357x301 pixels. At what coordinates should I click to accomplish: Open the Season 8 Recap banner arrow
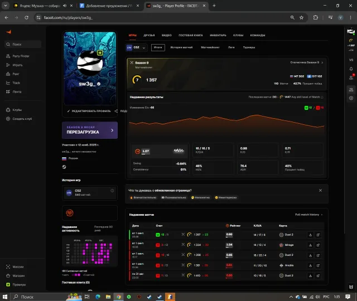(112, 130)
